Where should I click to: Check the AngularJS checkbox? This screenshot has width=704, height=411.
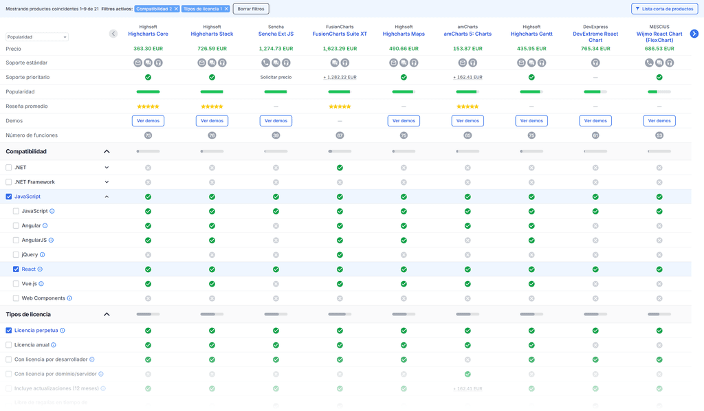pos(16,240)
